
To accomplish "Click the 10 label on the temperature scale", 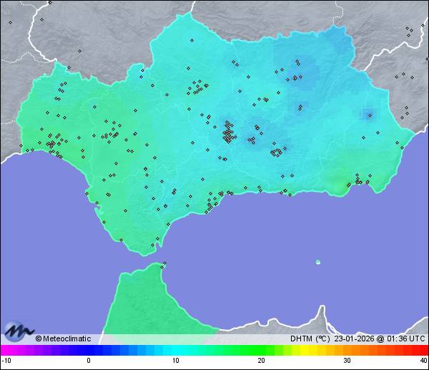I will pos(175,361).
